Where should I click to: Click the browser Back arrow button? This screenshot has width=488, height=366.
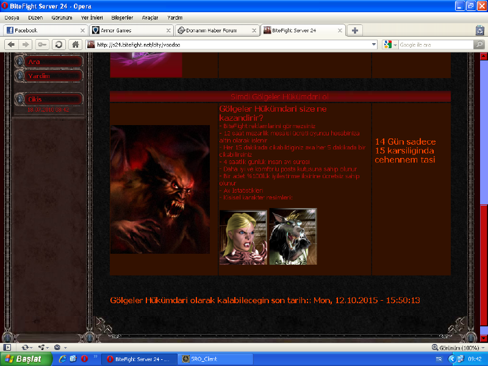click(11, 45)
